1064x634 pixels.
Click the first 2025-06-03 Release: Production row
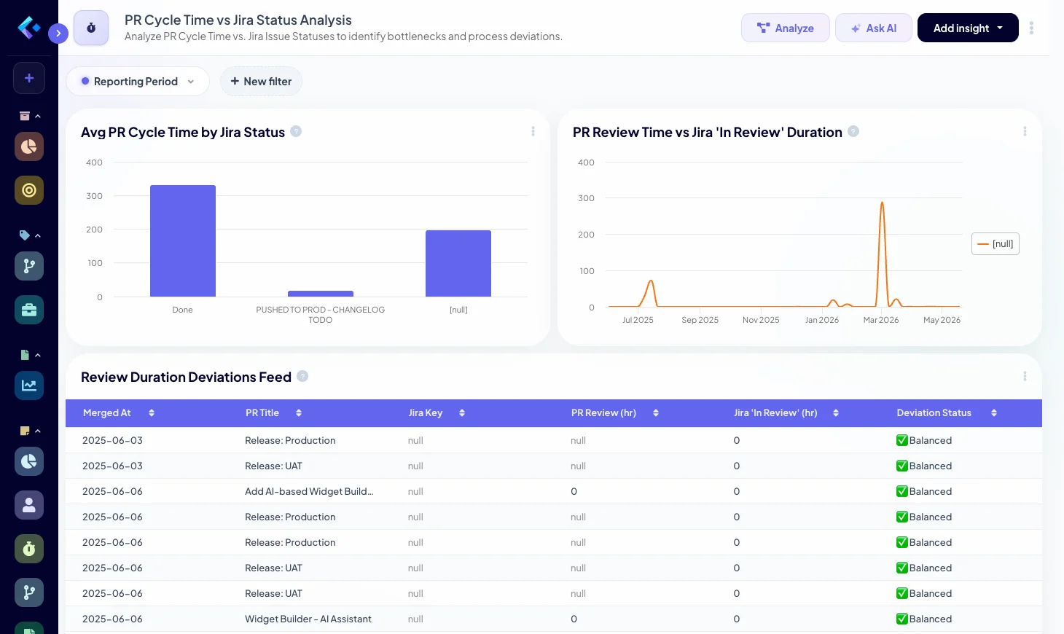(x=554, y=440)
